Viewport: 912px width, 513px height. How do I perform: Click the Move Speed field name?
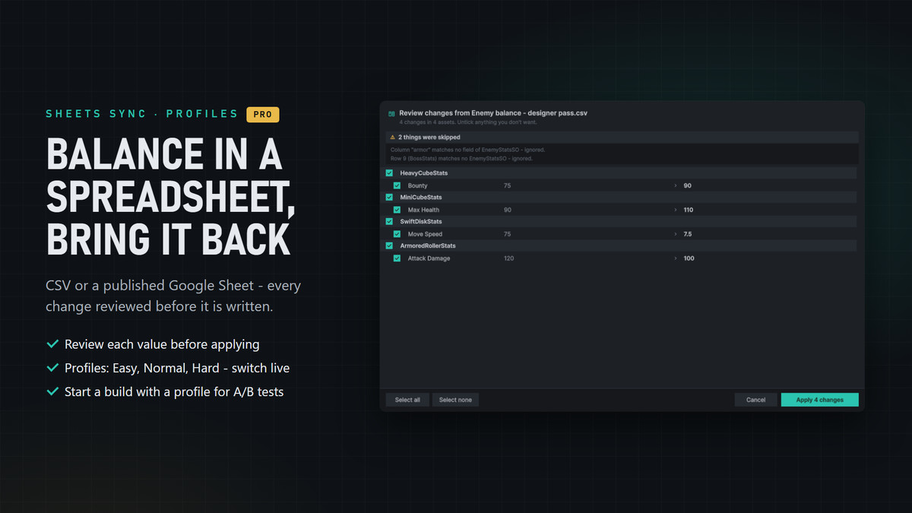pyautogui.click(x=425, y=234)
